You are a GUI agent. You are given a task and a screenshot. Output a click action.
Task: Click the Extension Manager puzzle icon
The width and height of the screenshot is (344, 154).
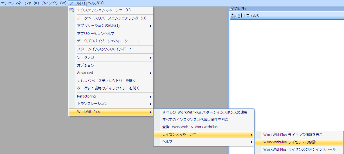point(72,10)
